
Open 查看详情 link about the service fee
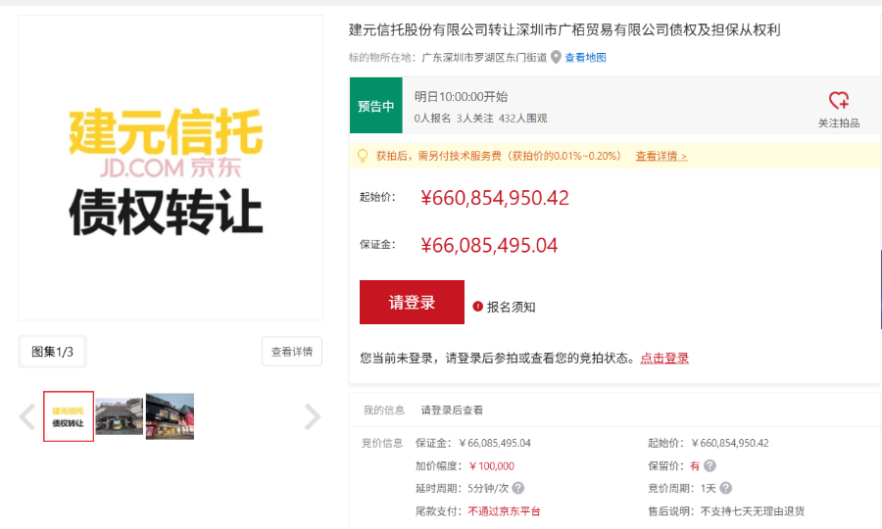(x=661, y=156)
